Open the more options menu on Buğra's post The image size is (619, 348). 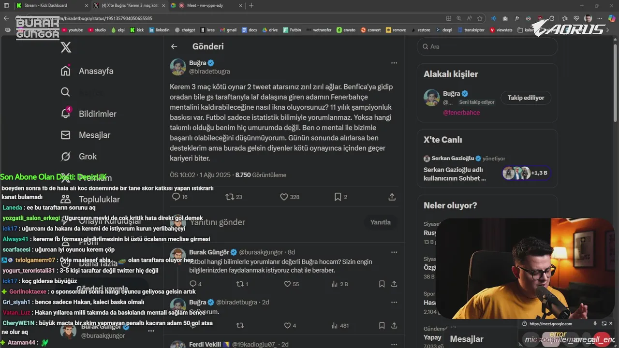pos(394,63)
